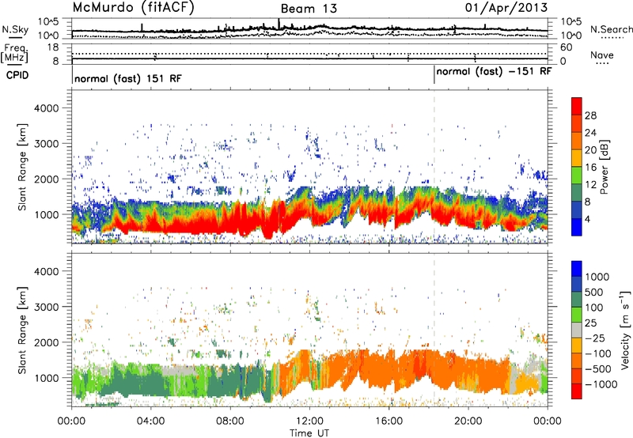Select the Slant Range [km] label of velocity panel
Viewport: 633px width, 438px height.
click(22, 330)
